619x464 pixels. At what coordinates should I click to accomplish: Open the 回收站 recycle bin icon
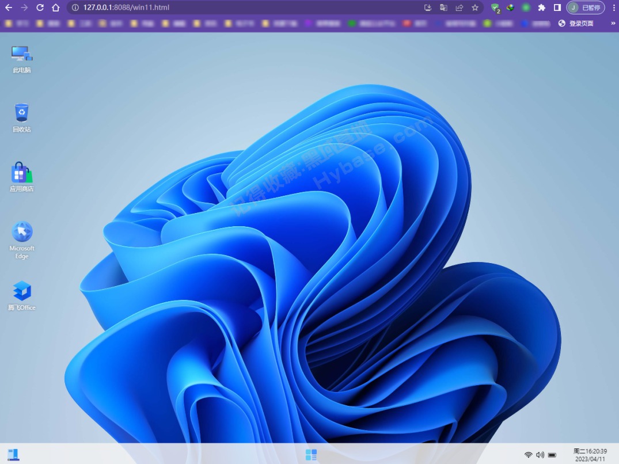(x=22, y=118)
